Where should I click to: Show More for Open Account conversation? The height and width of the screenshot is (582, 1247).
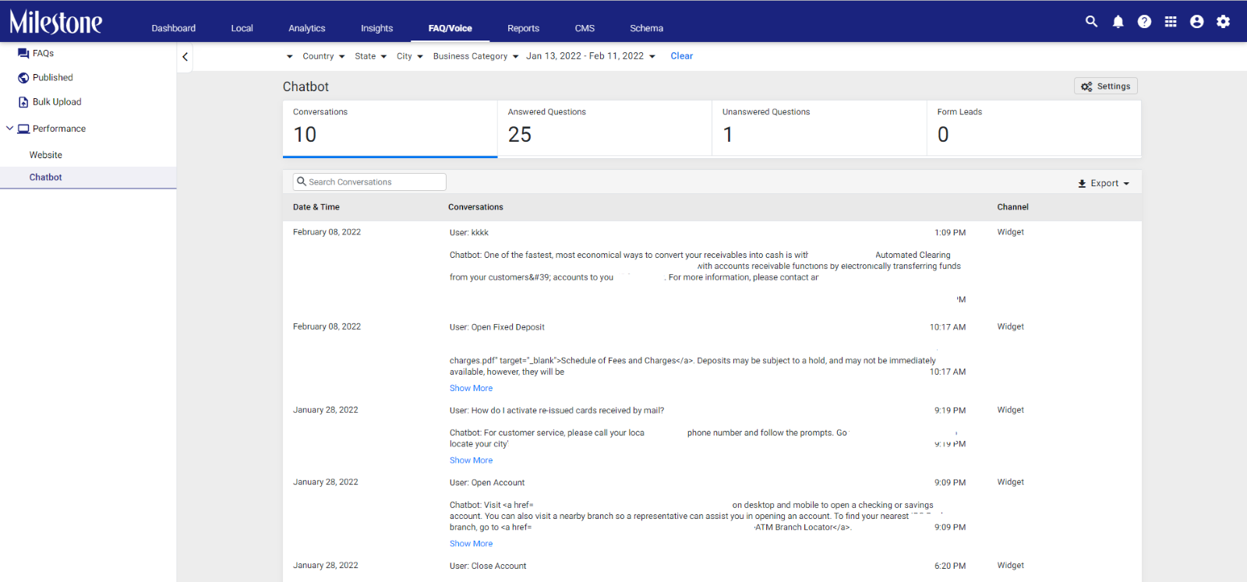[471, 544]
